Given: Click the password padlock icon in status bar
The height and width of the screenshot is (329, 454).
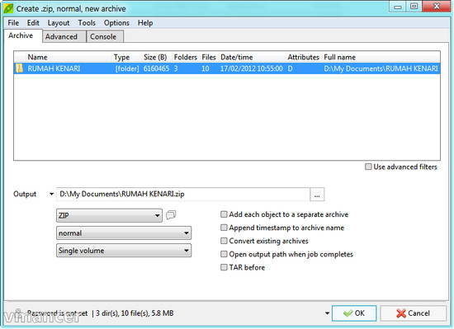Looking at the screenshot, I should click(18, 313).
